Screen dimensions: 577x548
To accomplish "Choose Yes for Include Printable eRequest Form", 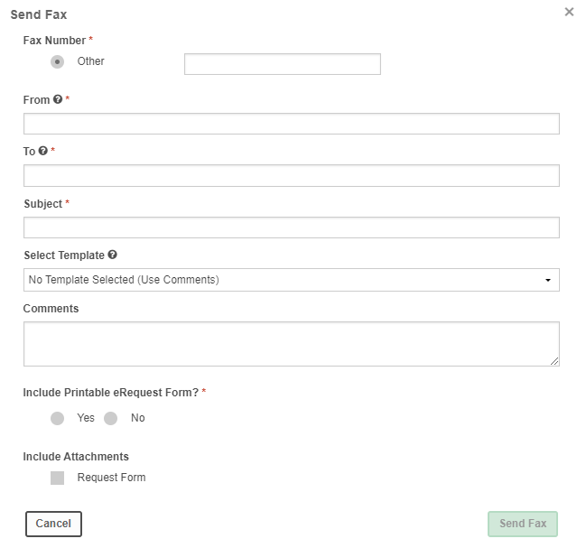I will tap(58, 419).
